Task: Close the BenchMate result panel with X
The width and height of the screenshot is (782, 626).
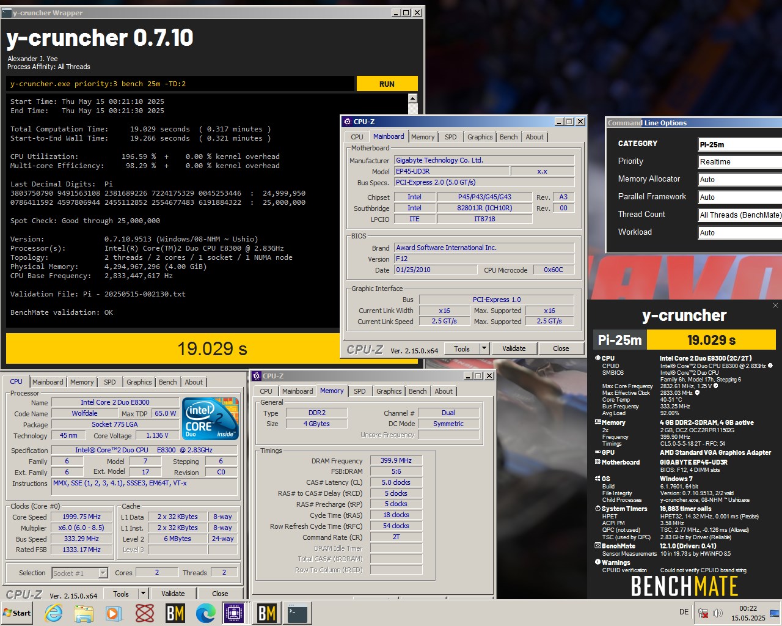Action: (x=775, y=305)
